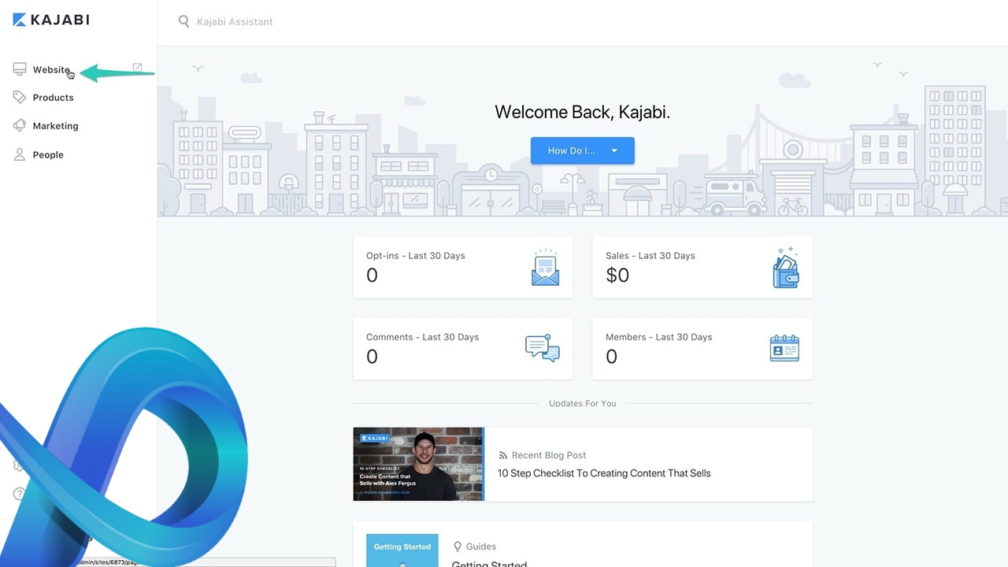Open 10 Step Checklist blog post link
This screenshot has height=567, width=1008.
click(x=604, y=473)
